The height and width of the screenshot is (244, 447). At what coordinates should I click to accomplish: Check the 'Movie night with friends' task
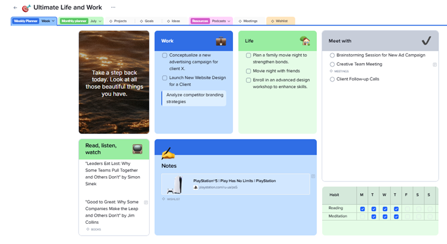(248, 71)
